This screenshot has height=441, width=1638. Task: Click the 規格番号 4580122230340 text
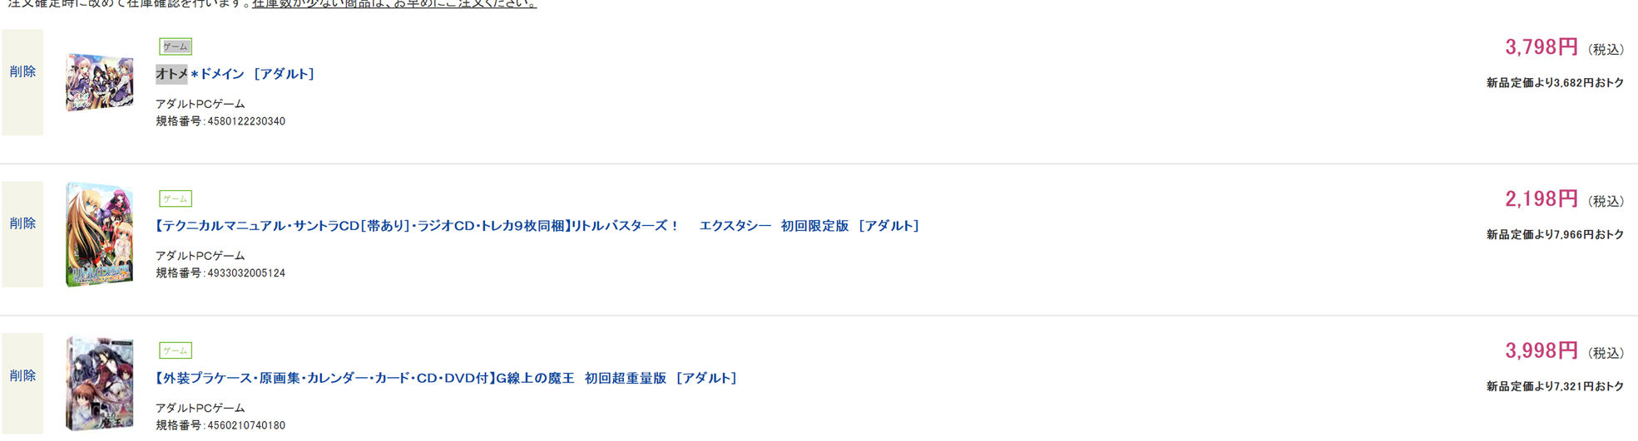pyautogui.click(x=220, y=121)
